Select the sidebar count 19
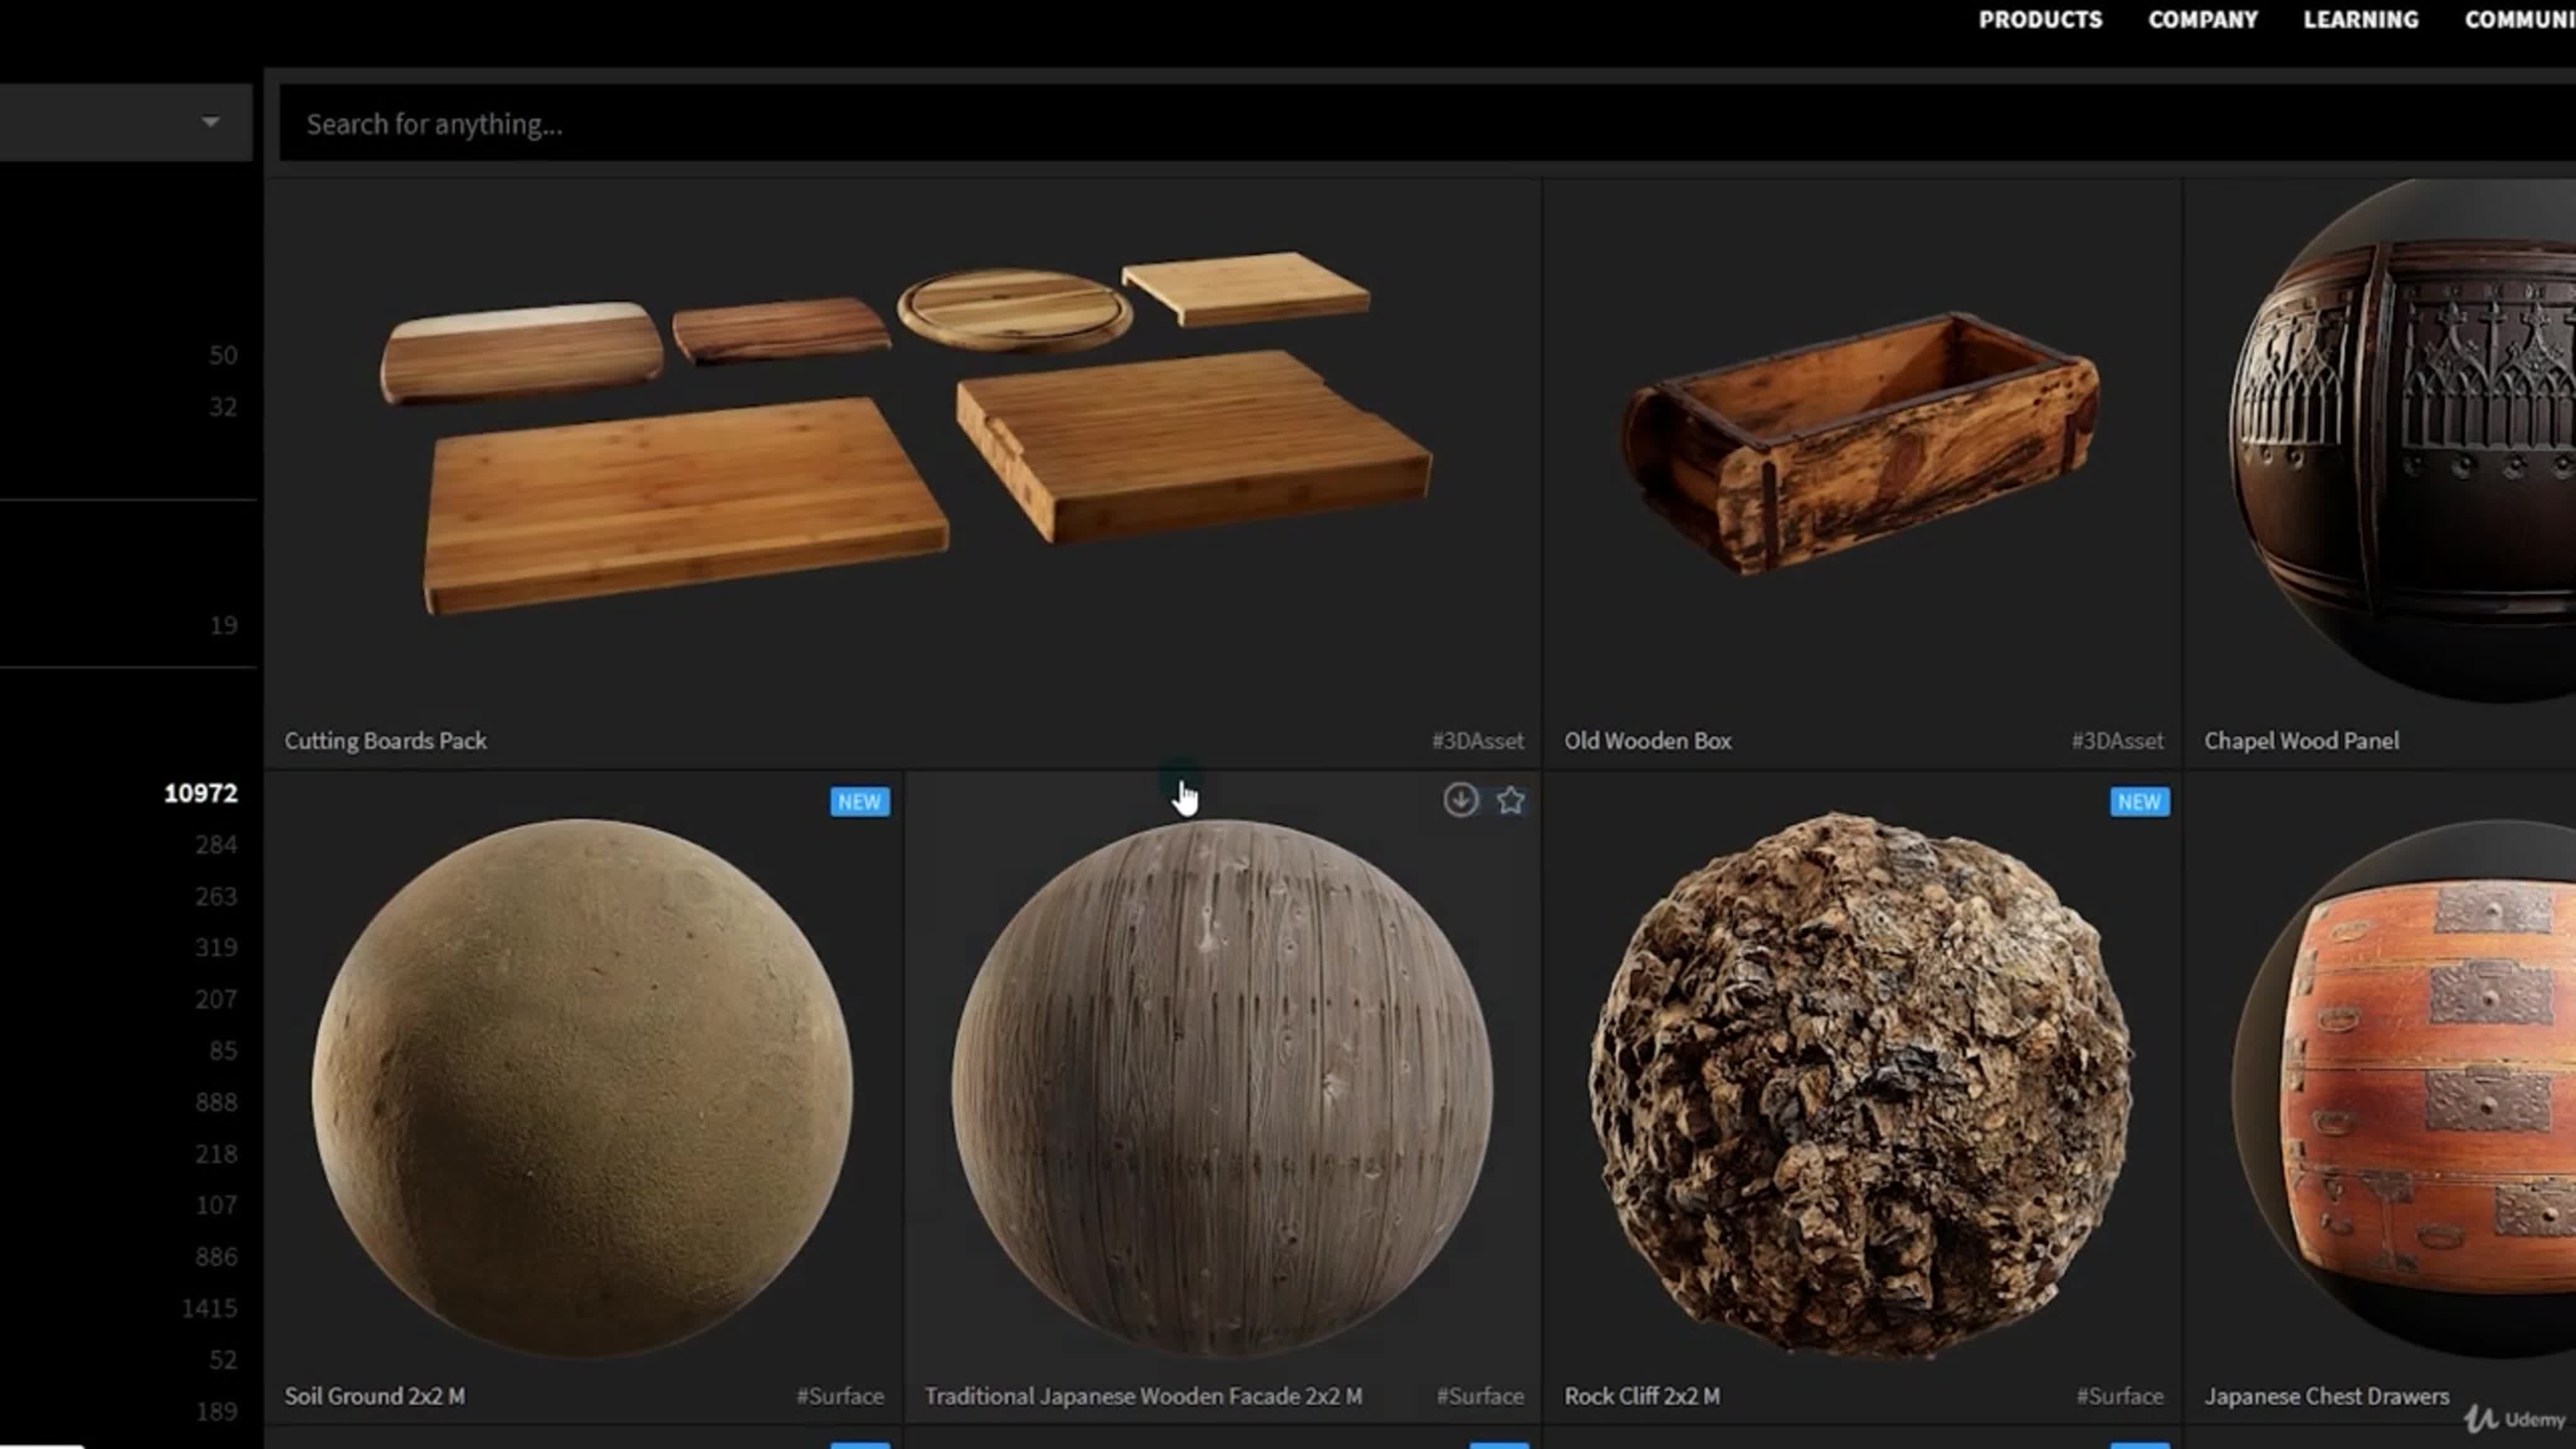Screen dimensions: 2576x1449 (x=223, y=626)
